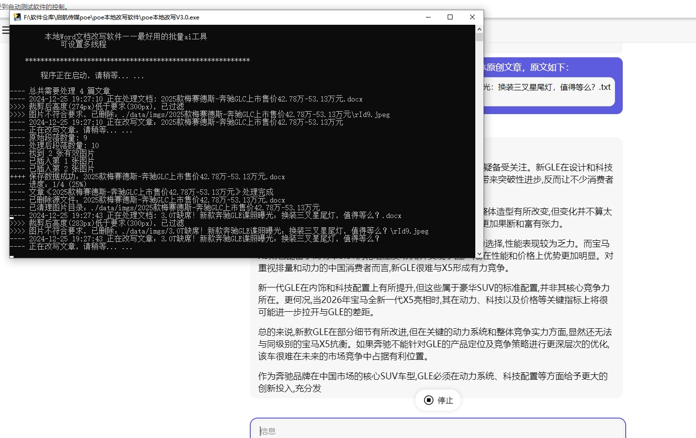This screenshot has height=438, width=696.
Task: Click the '可设置多线程' heading line
Action: [83, 44]
